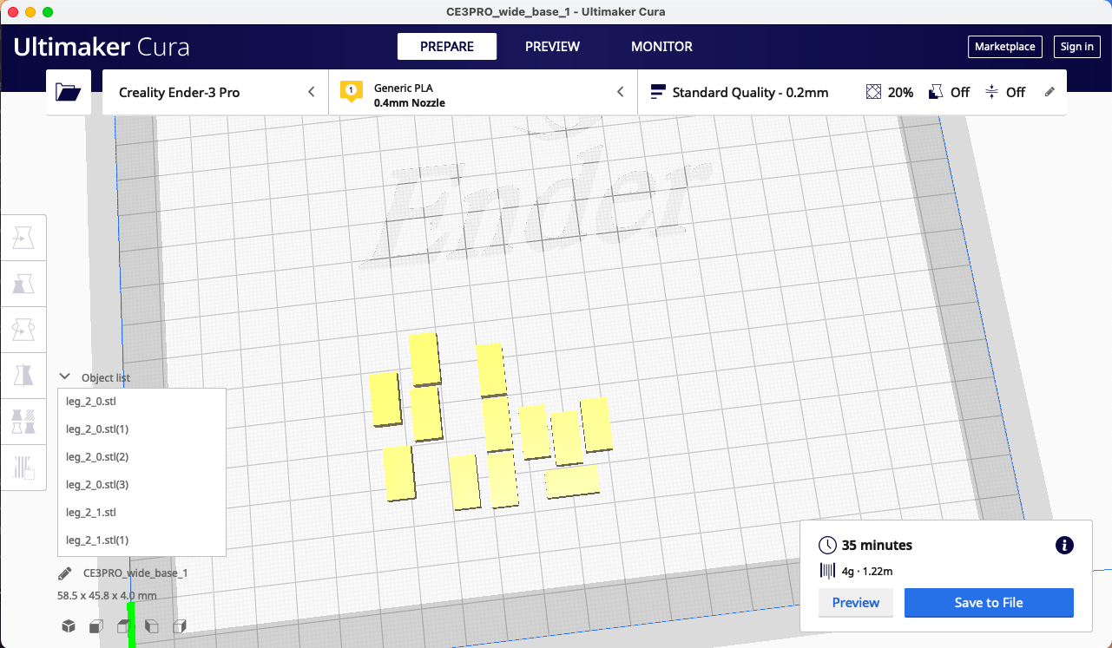1112x648 pixels.
Task: Click the 35 minutes print time
Action: pos(878,546)
